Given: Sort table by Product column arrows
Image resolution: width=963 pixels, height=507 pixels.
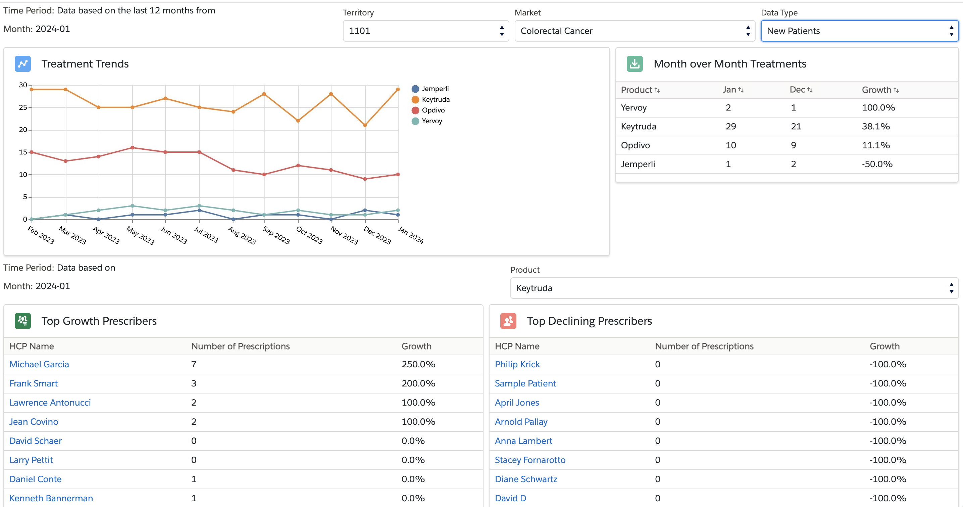Looking at the screenshot, I should coord(657,90).
